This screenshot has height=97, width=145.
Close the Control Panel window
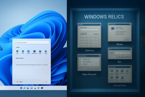point(130,67)
